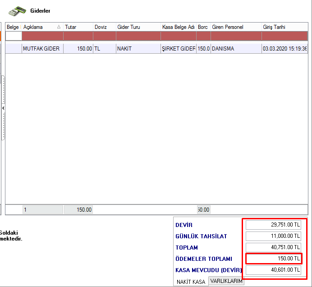Image resolution: width=312 pixels, height=287 pixels.
Task: Click the DEVİR amount field
Action: (273, 225)
